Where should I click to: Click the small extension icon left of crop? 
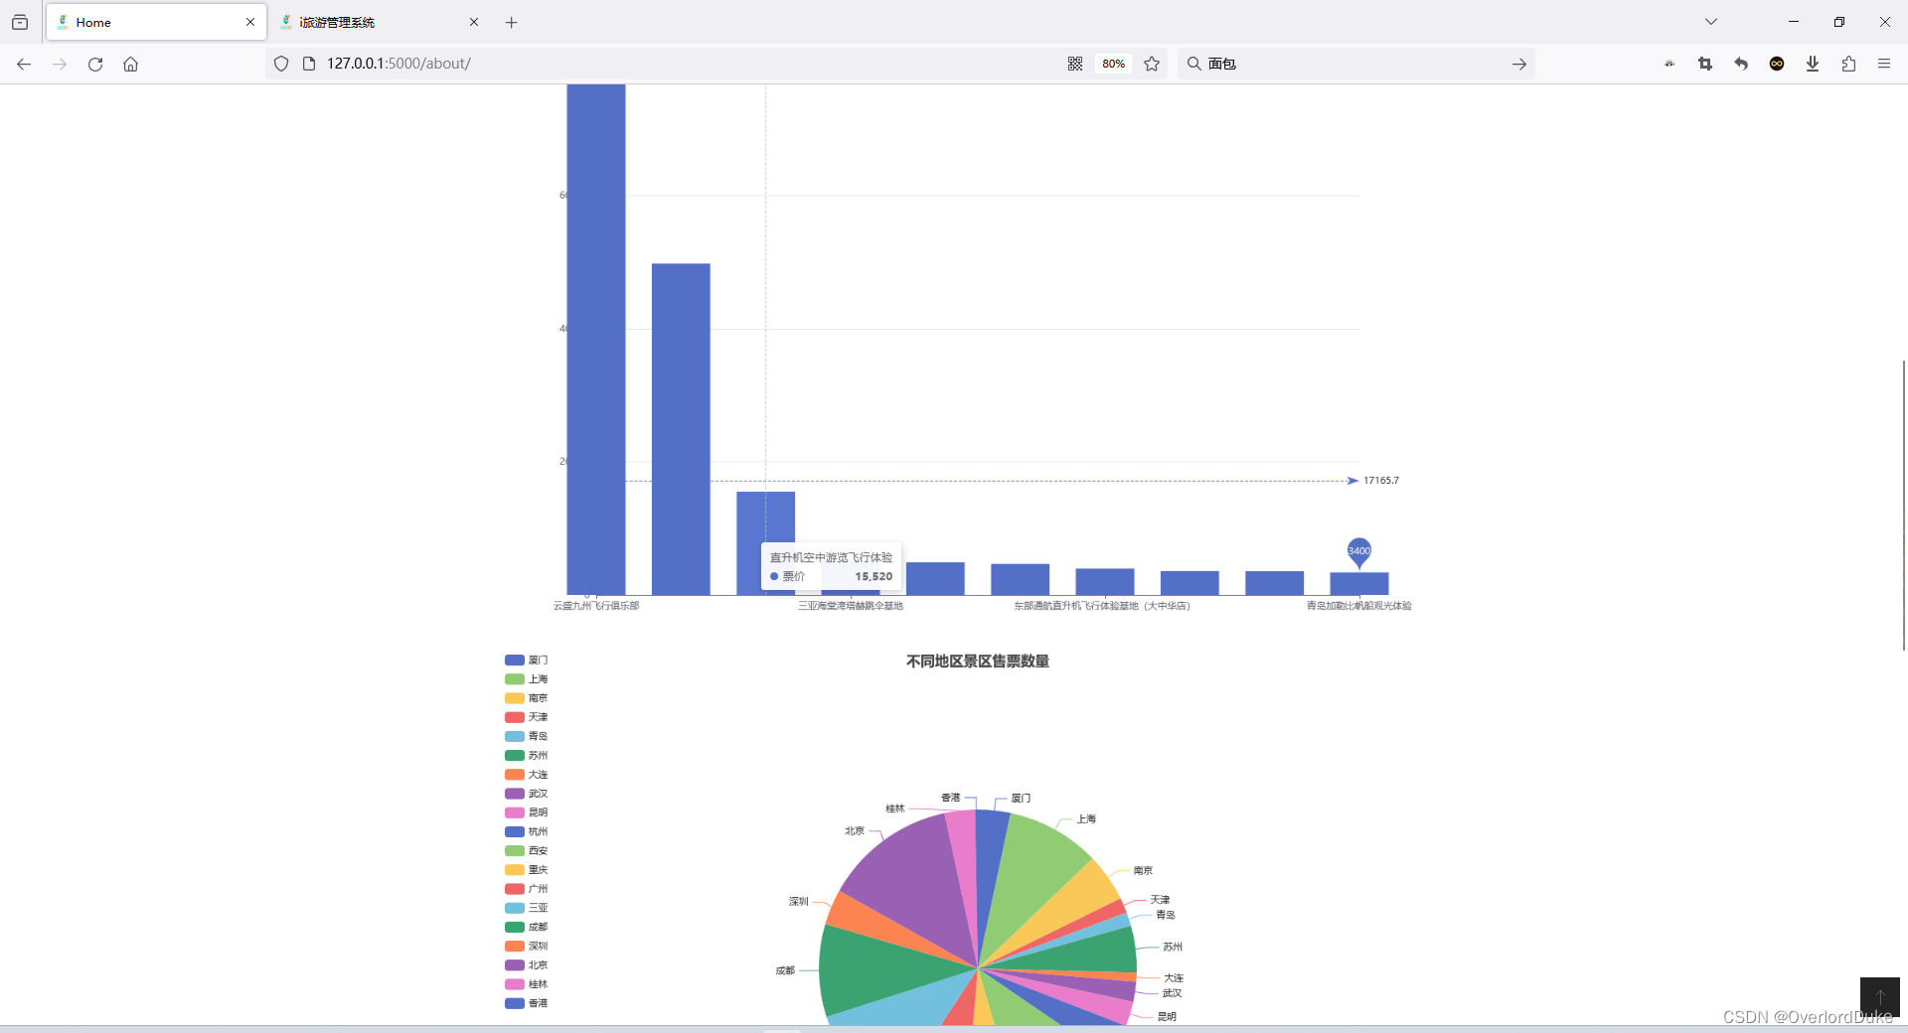coord(1669,64)
